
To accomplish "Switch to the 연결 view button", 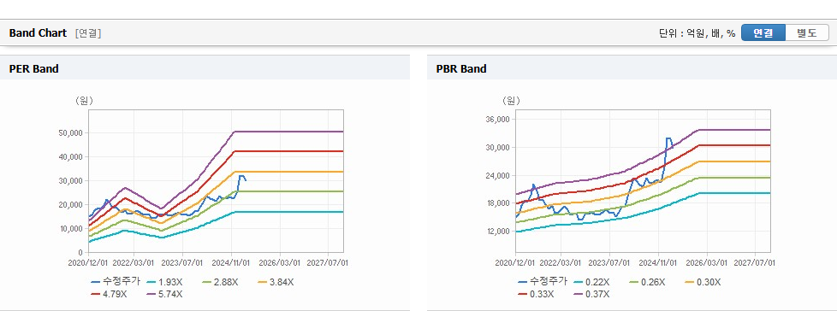I will pos(763,33).
